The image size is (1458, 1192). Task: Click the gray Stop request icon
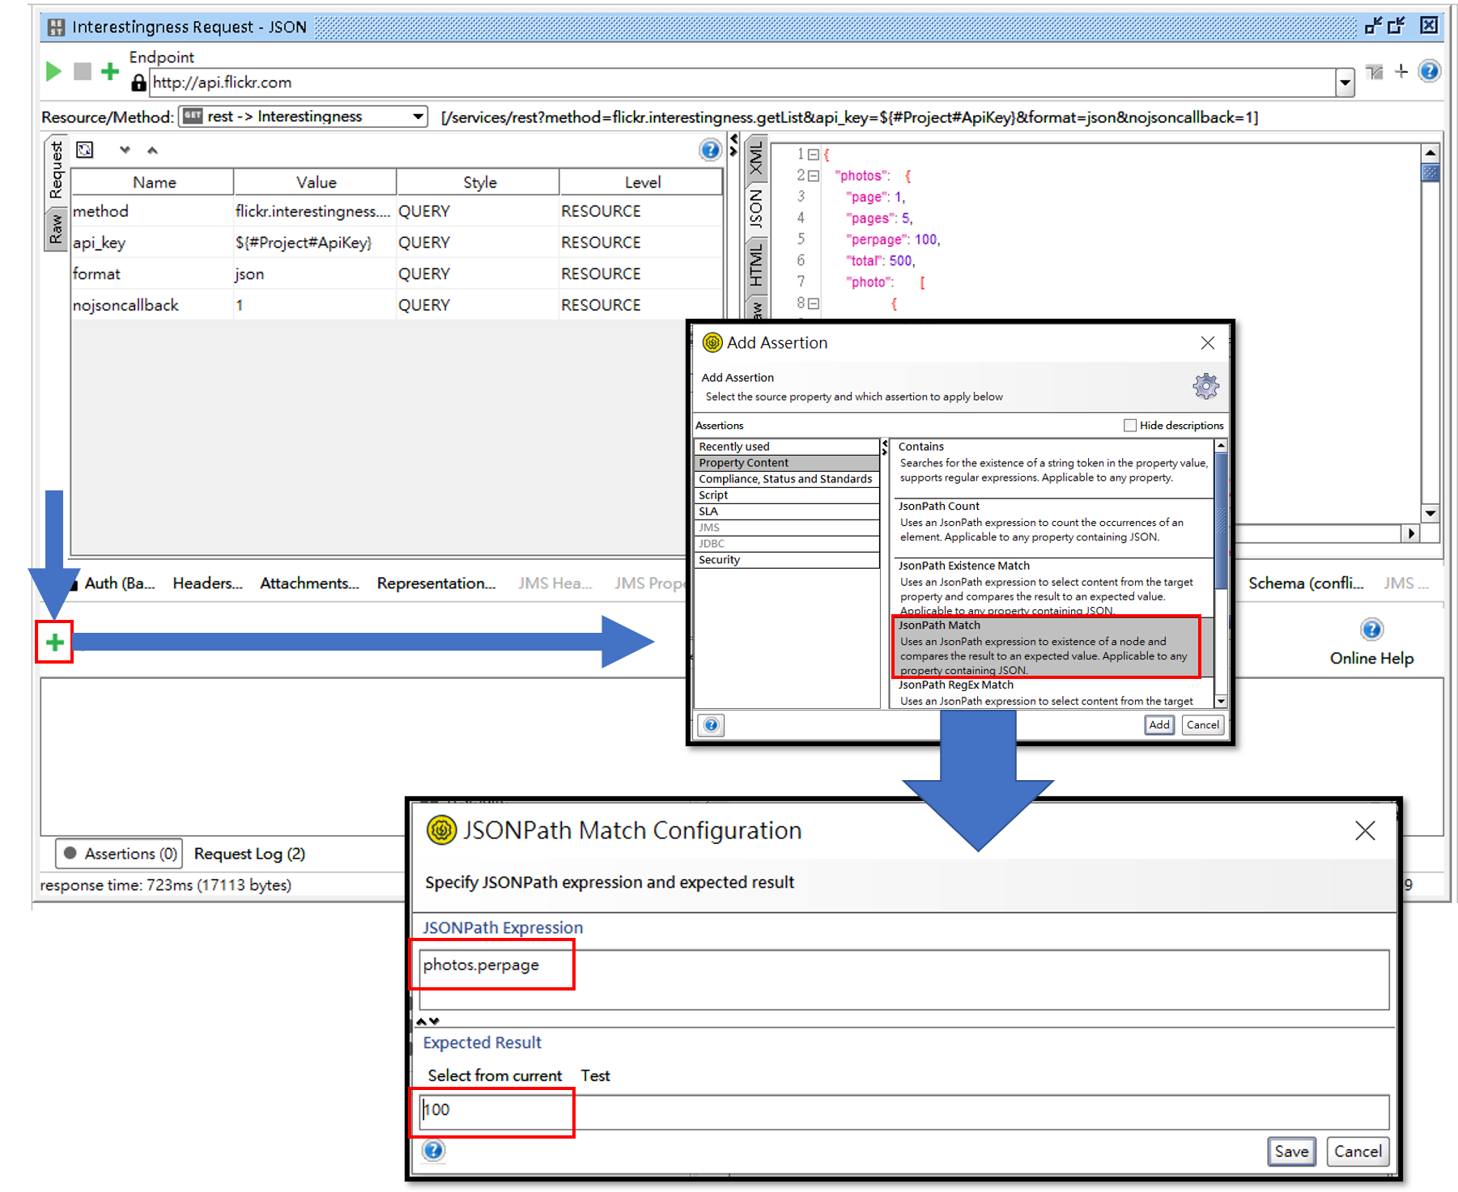point(82,72)
